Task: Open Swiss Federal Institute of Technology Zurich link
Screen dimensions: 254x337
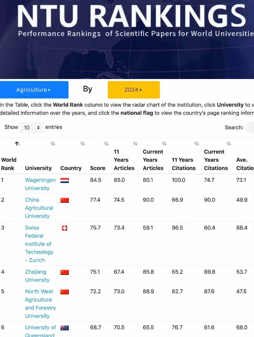Action: (x=39, y=244)
